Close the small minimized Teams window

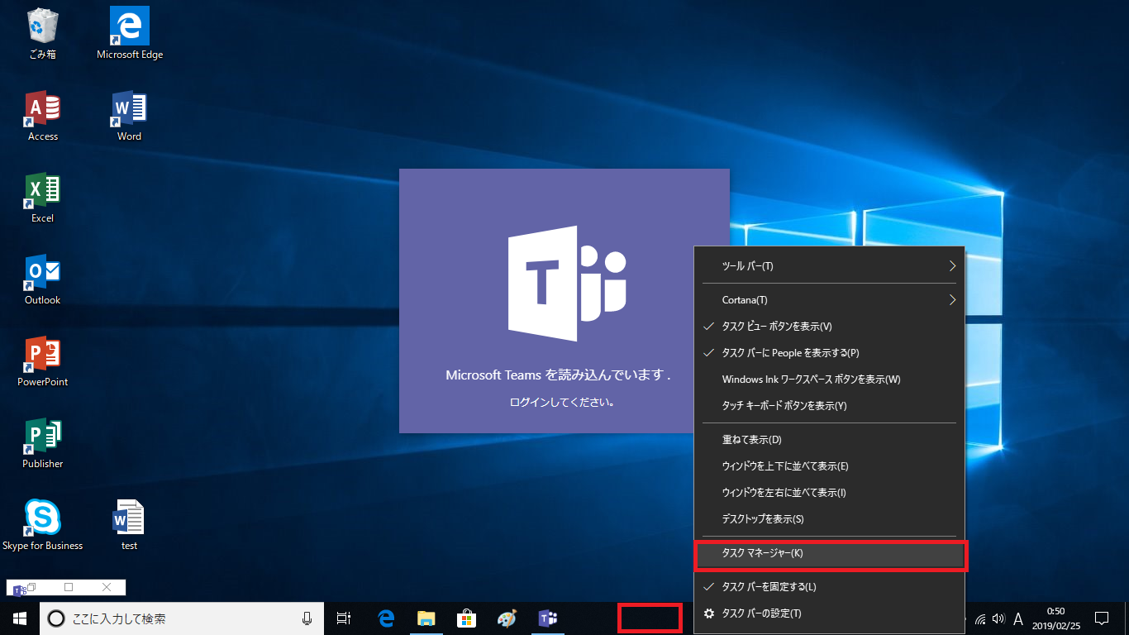(106, 587)
